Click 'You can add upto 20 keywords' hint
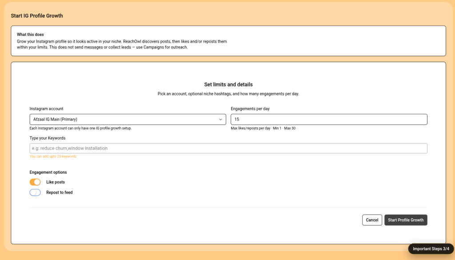The height and width of the screenshot is (260, 455). pos(53,157)
